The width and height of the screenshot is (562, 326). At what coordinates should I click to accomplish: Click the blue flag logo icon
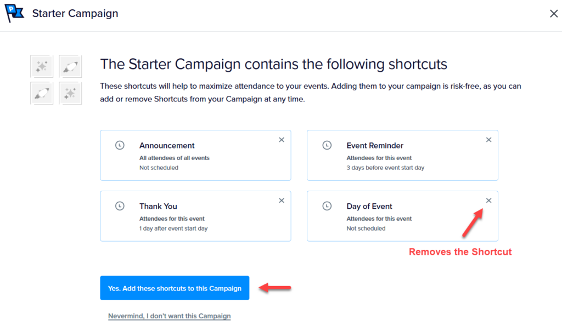14,13
